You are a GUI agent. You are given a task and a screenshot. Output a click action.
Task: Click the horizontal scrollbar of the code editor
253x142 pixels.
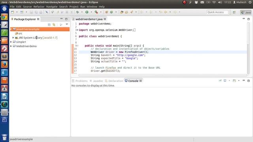tap(162, 75)
